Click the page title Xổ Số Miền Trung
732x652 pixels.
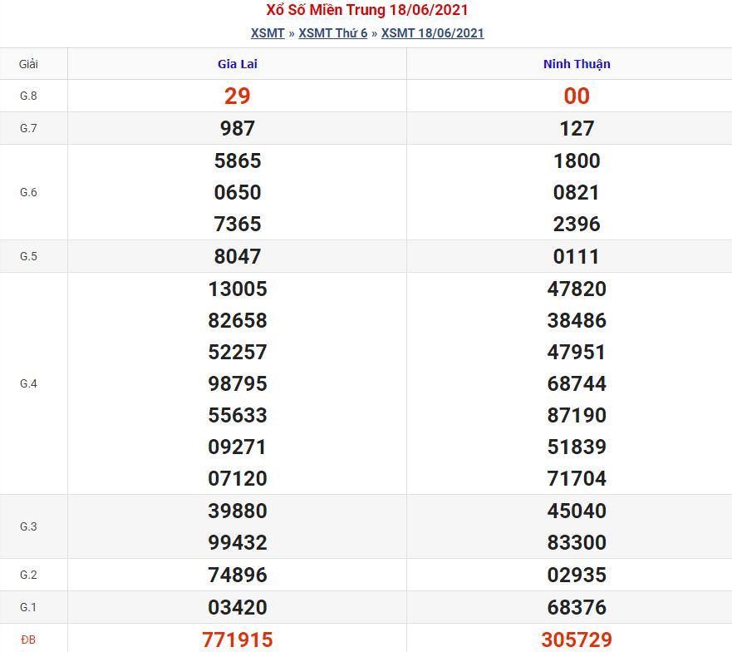pos(326,10)
